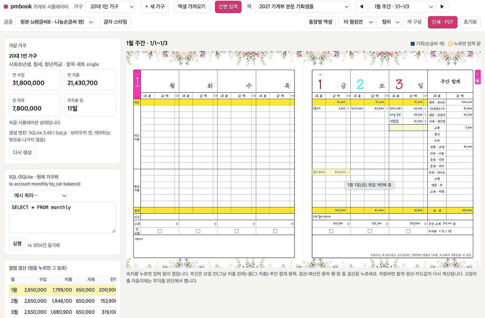
Task: Expand the 책 dropdown for 2027 가계부
Action: [302, 7]
